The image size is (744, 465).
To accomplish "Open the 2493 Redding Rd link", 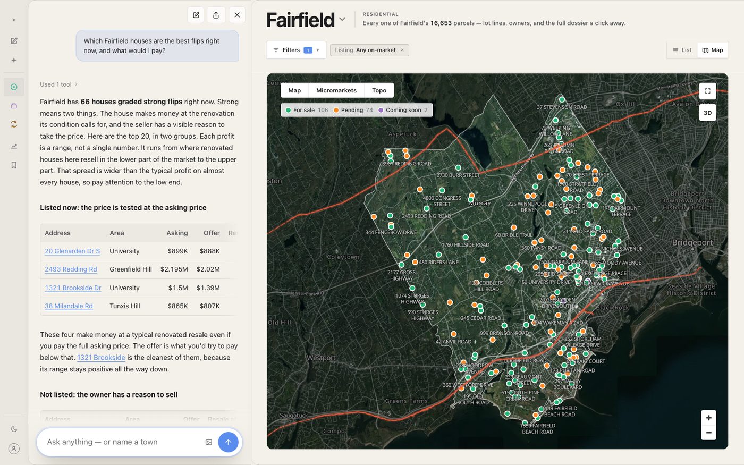I will coord(71,269).
